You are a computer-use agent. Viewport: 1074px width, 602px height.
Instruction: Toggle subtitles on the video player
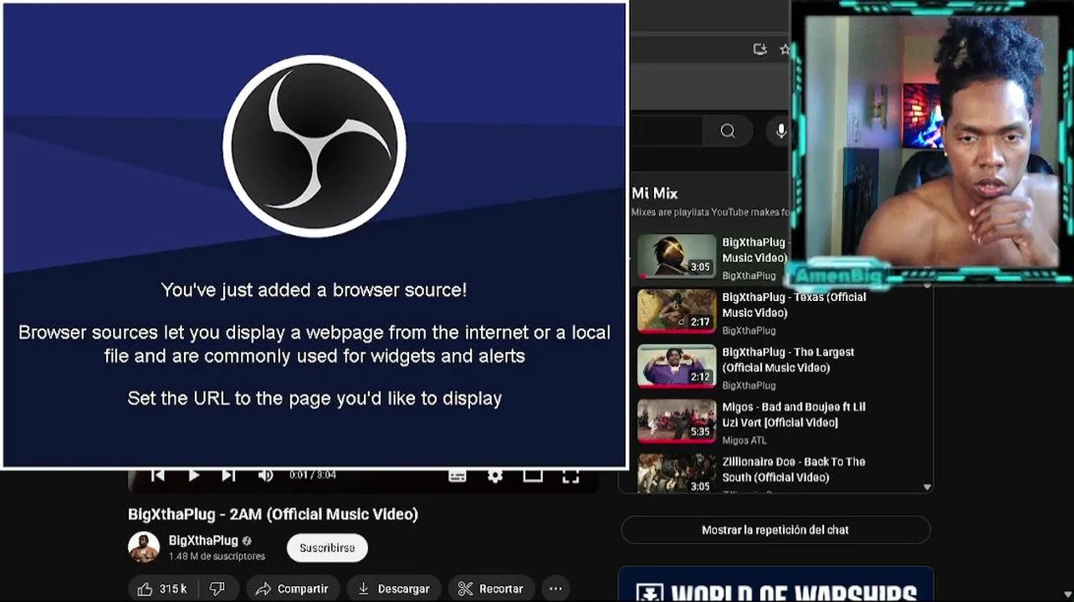[x=458, y=475]
